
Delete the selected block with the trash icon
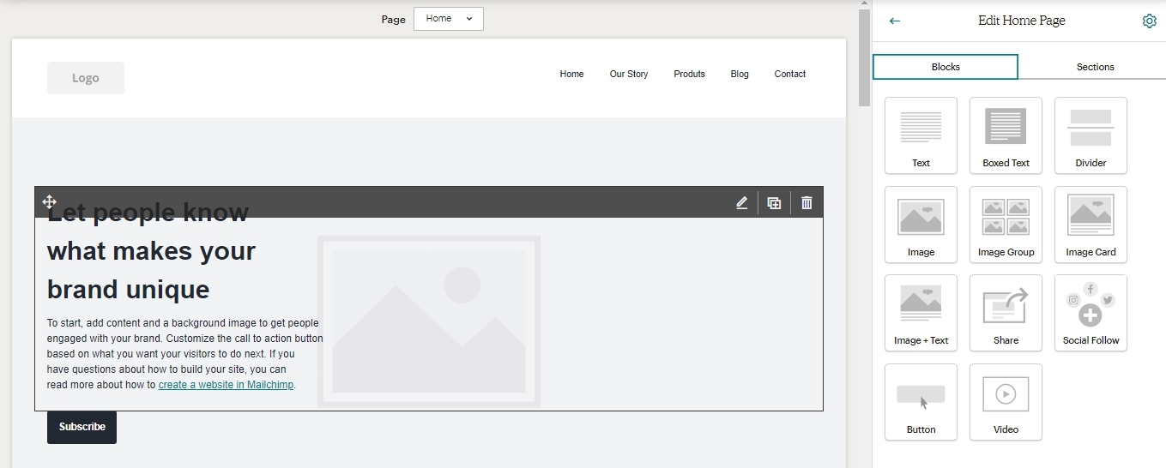807,203
